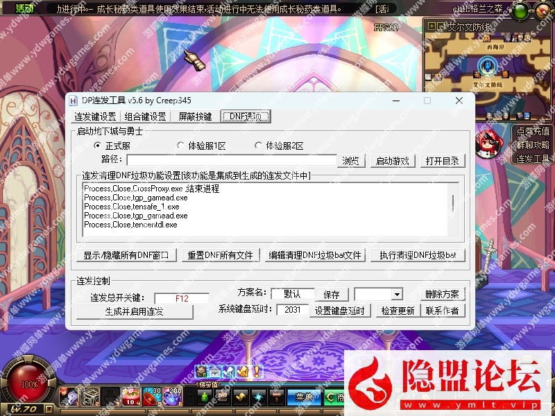Click the treasure chest notification icon marked E
The width and height of the screenshot is (555, 416).
coord(201,372)
